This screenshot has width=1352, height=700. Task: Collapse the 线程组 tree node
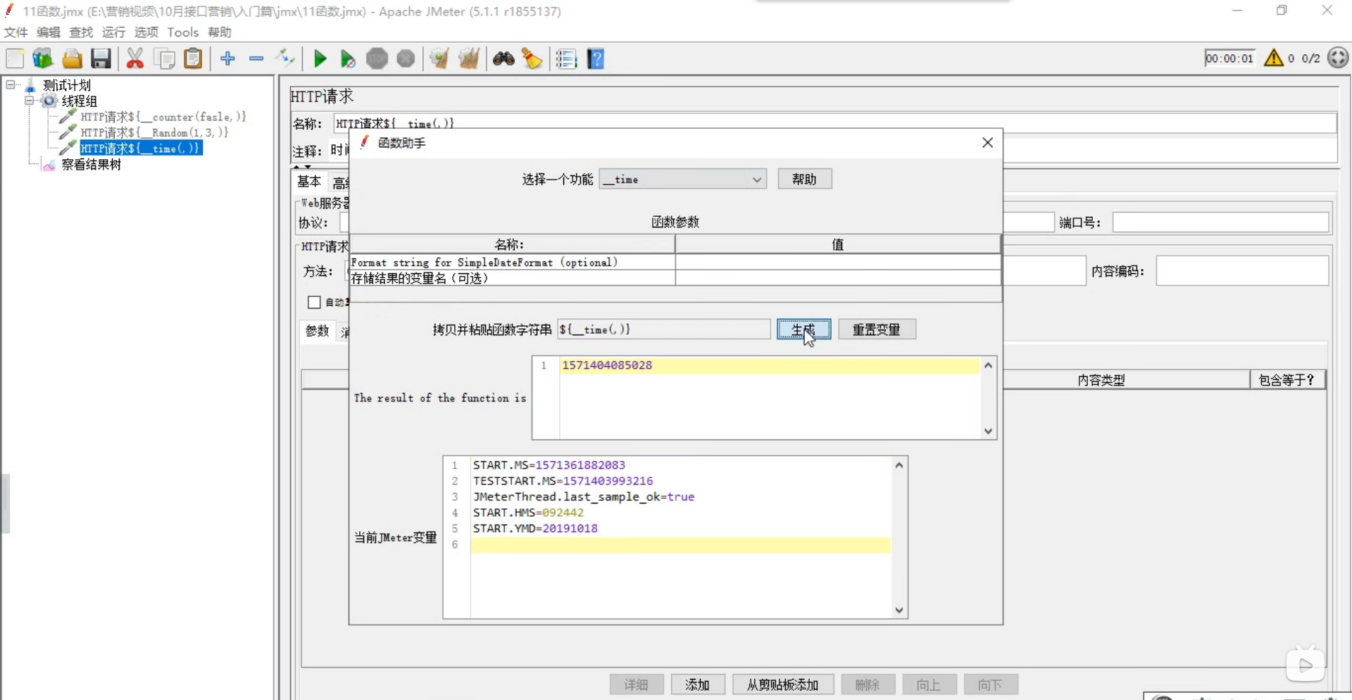30,101
